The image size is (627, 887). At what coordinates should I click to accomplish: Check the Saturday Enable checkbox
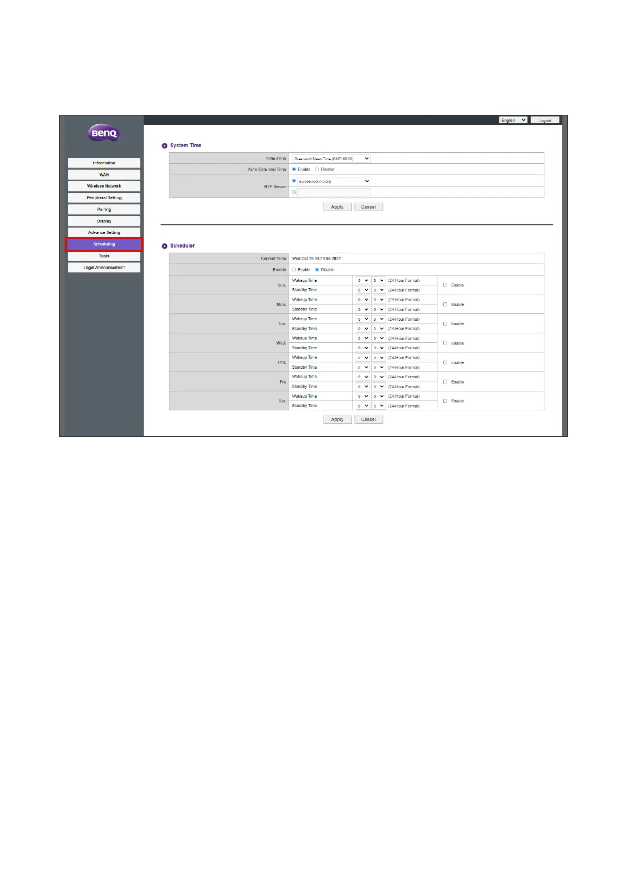(x=445, y=401)
